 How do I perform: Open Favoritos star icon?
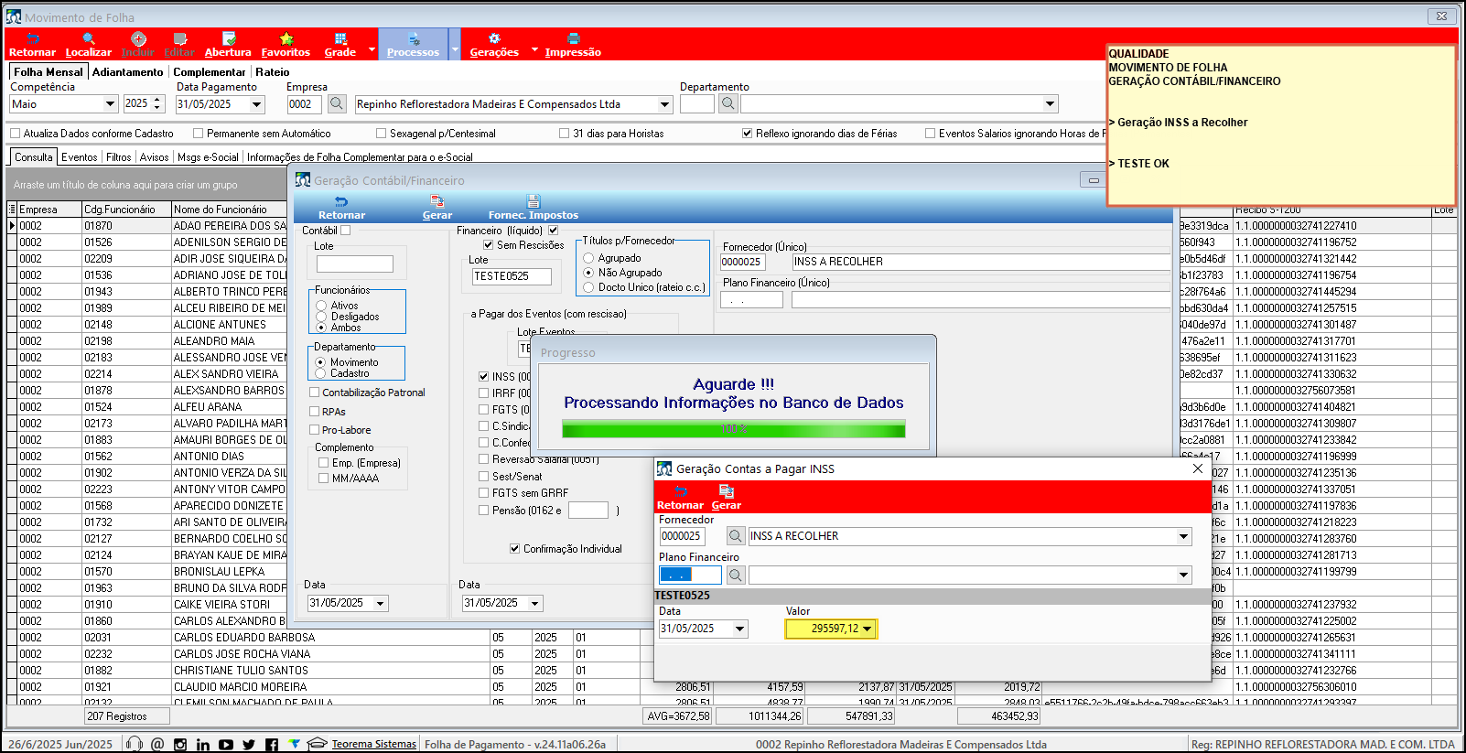(x=286, y=45)
